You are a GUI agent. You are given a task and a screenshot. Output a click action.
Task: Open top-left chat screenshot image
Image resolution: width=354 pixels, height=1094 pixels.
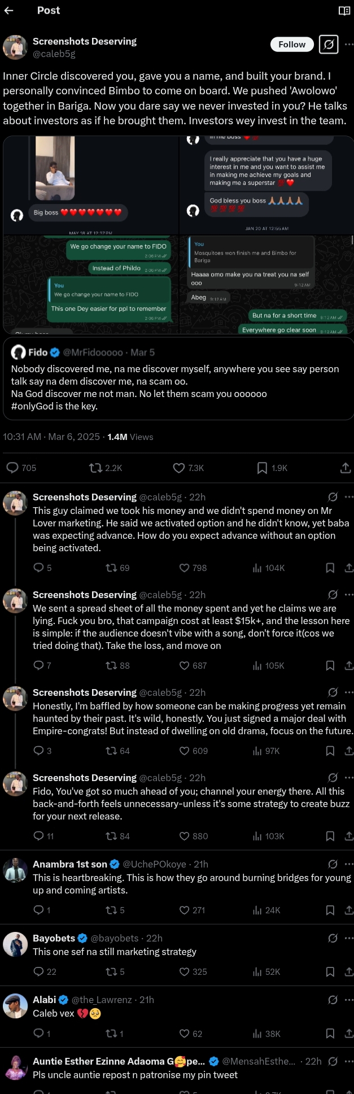coord(91,185)
